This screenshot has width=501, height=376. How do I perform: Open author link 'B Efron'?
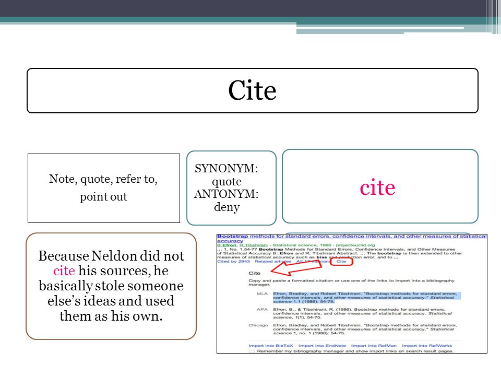226,245
